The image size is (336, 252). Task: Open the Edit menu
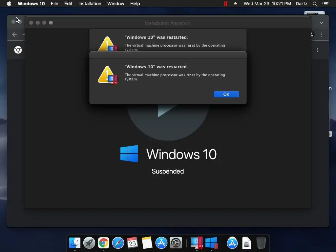click(x=68, y=4)
